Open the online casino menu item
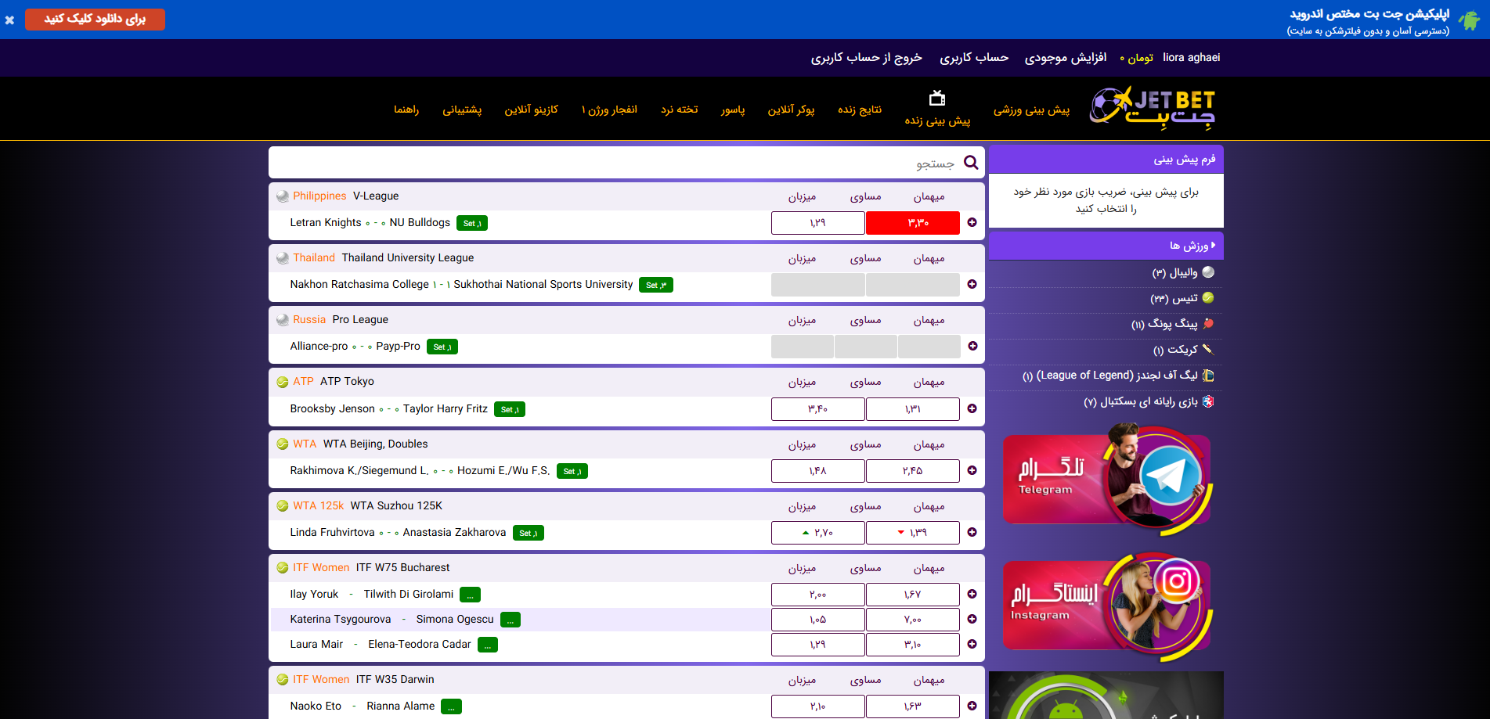The image size is (1490, 719). pyautogui.click(x=531, y=110)
